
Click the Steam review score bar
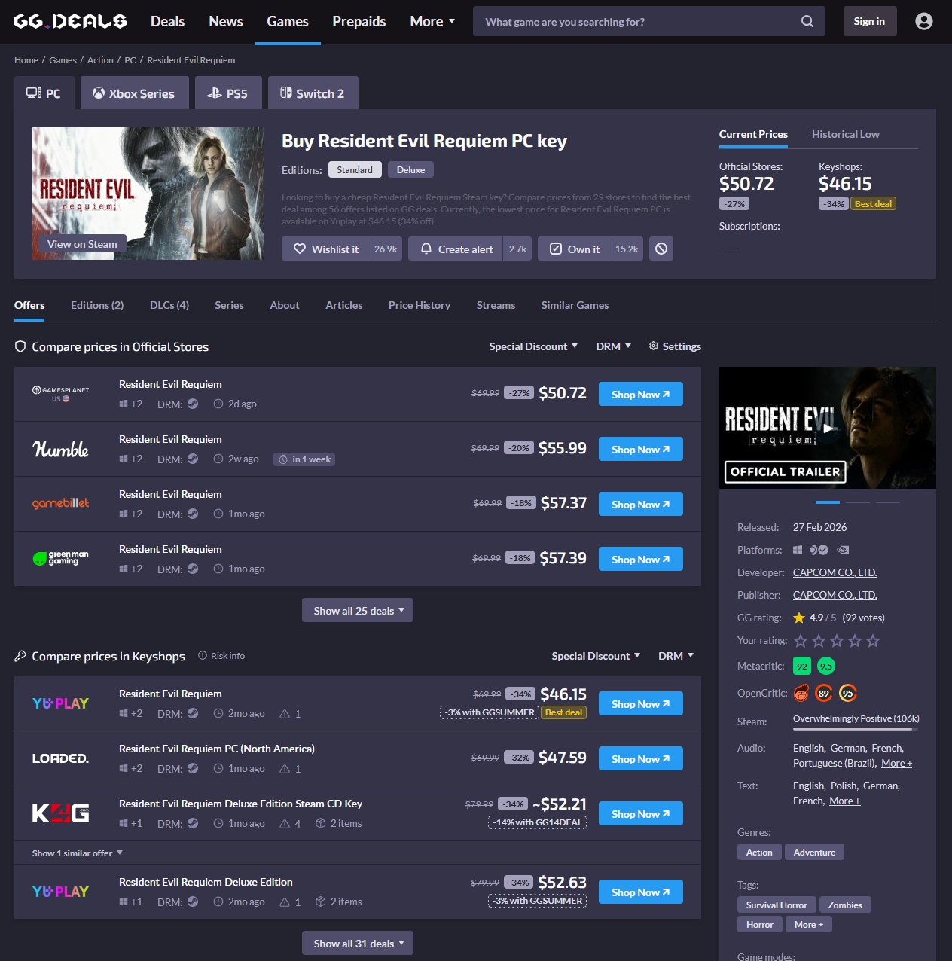pos(856,729)
